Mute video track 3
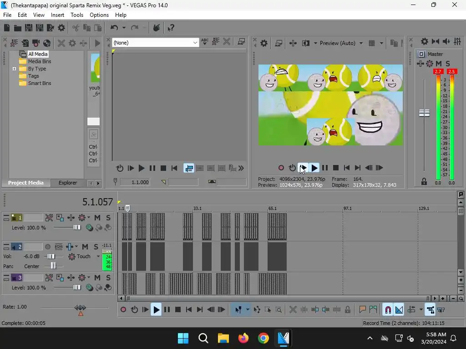Viewport: 466px width, 349px height. point(97,278)
